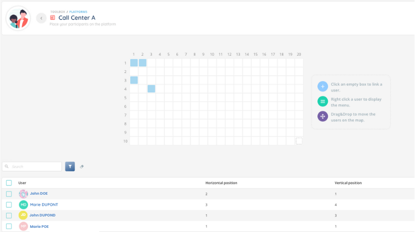Click Marie POE's pink MP avatar

coord(23,226)
